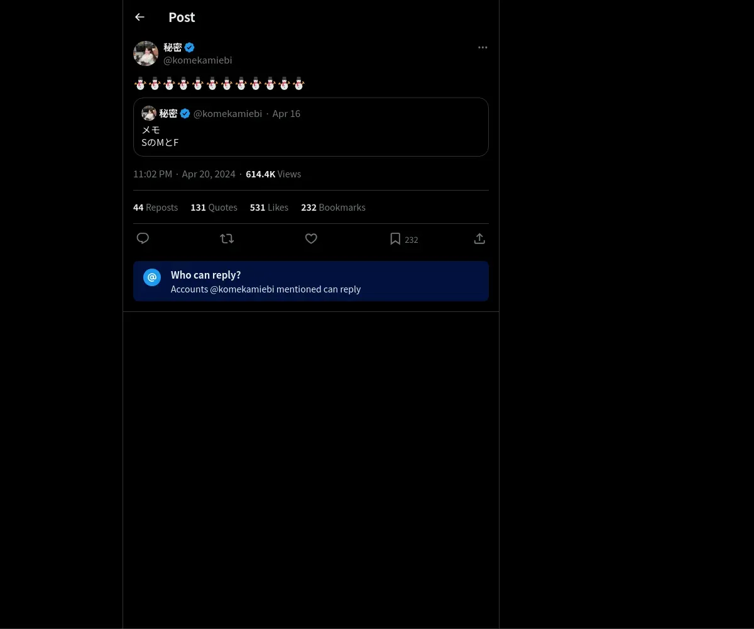
Task: Bookmark the post via bookmark icon
Action: coord(395,239)
